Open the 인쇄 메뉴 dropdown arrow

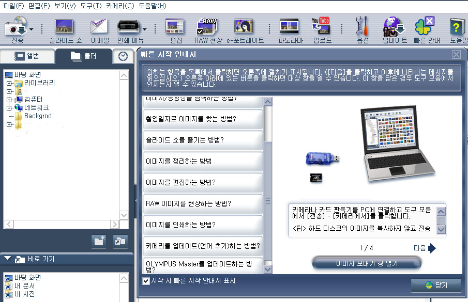(145, 29)
